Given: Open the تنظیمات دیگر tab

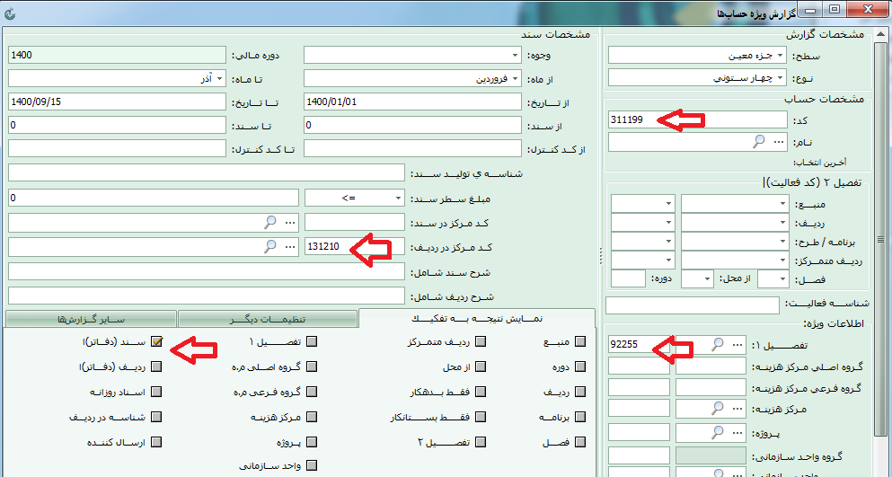Looking at the screenshot, I should (267, 319).
